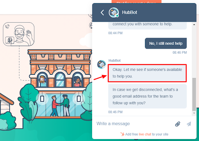Select the 'No, I still need help' bubble
The height and width of the screenshot is (141, 199).
coord(166,43)
